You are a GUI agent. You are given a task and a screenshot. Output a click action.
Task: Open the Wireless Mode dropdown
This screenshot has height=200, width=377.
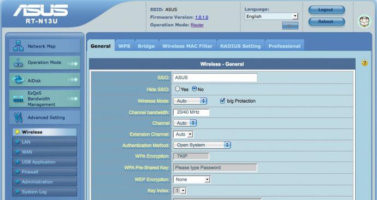(x=190, y=101)
